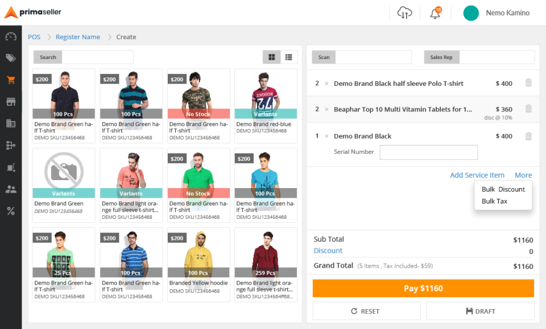Delete the Black half sleeve Polo T-shirt line
This screenshot has width=546, height=329.
click(528, 83)
